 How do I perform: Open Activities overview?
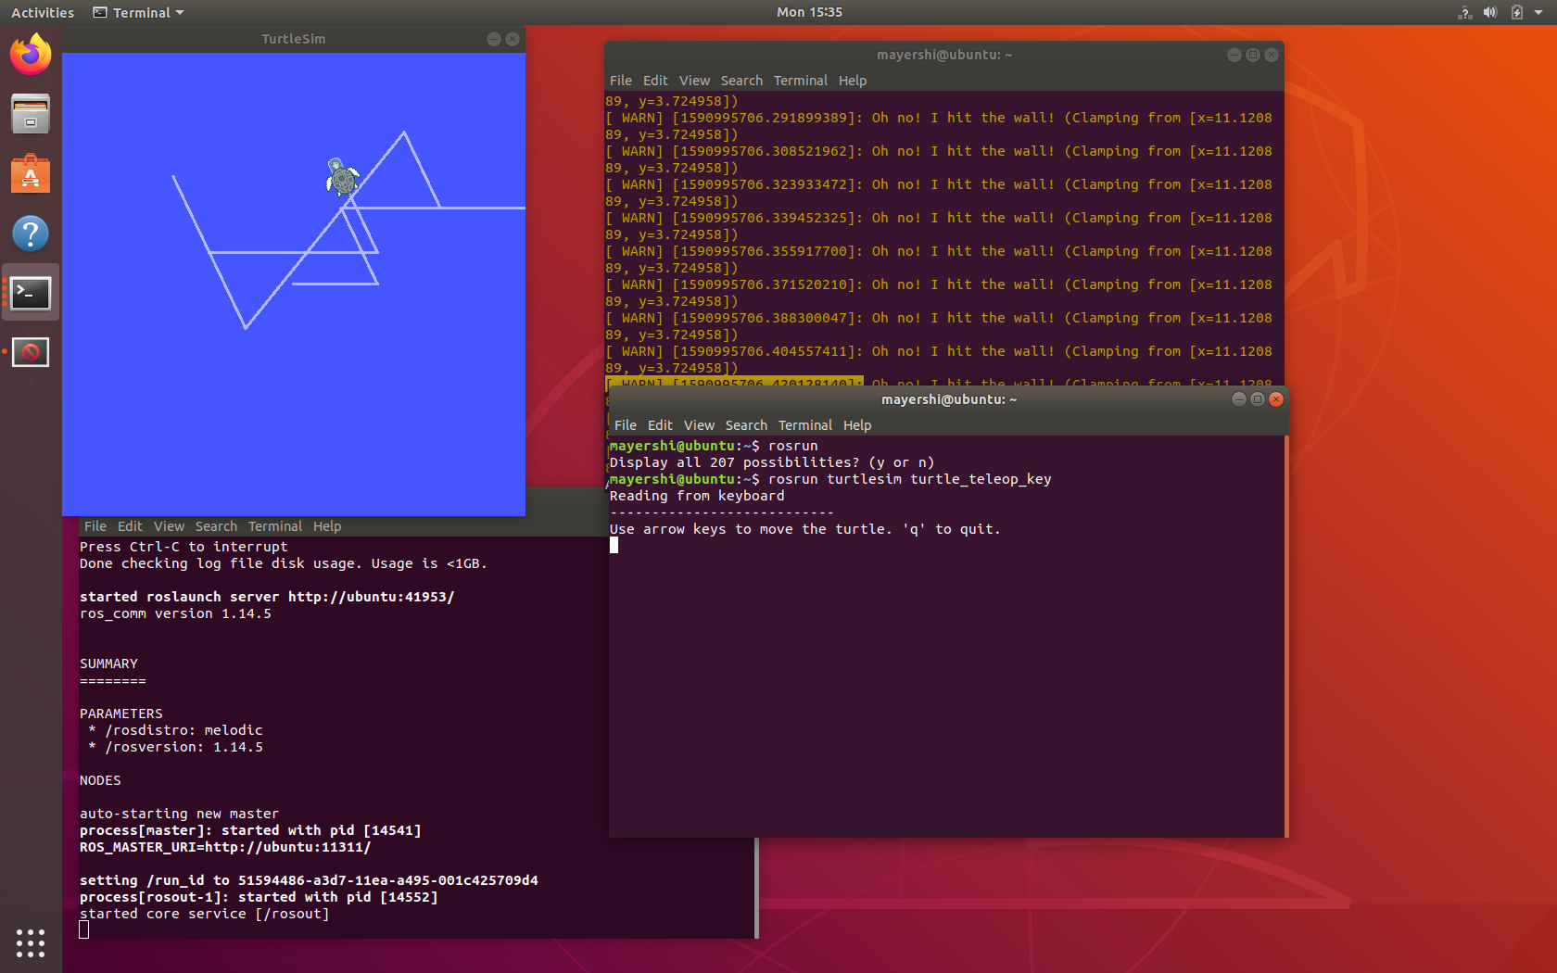pos(42,12)
